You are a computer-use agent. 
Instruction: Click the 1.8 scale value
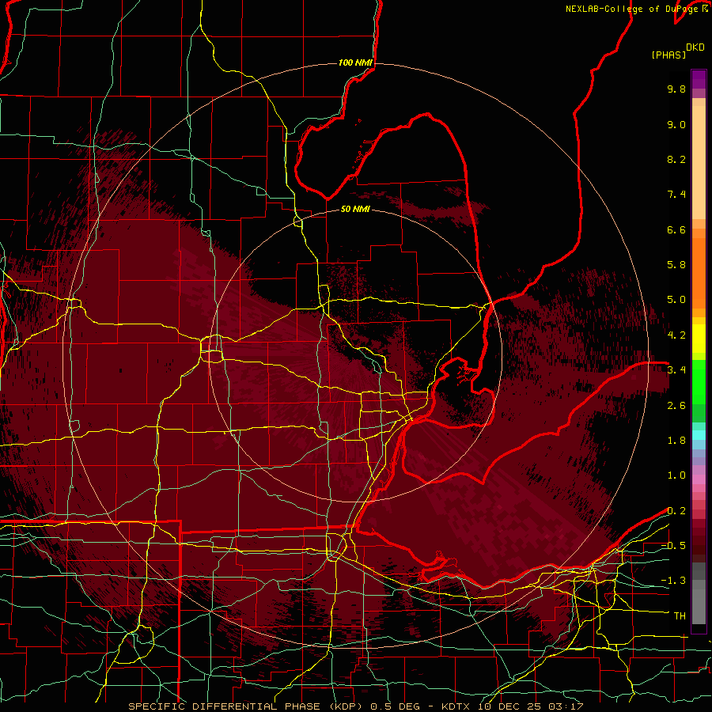point(676,441)
